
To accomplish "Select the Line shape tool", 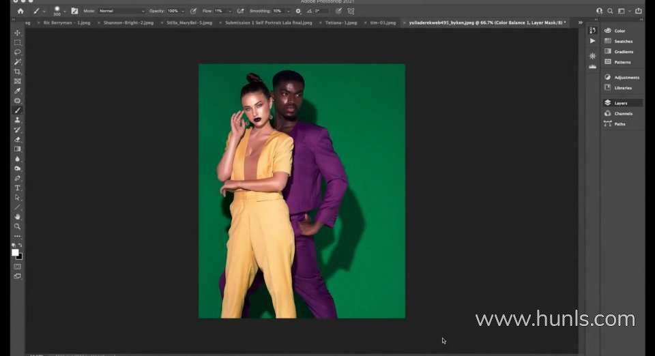I will (x=17, y=207).
